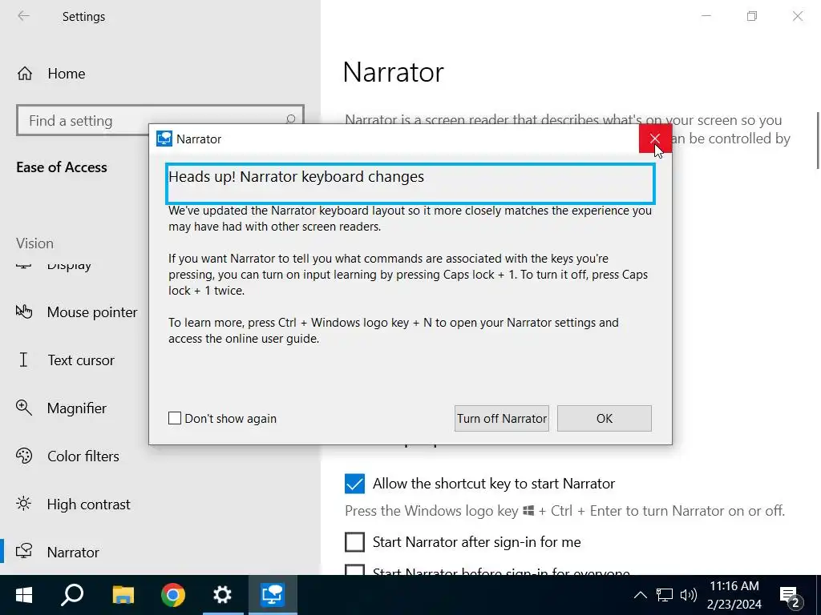Open the volume speaker tray icon
This screenshot has height=615, width=821.
pos(688,595)
